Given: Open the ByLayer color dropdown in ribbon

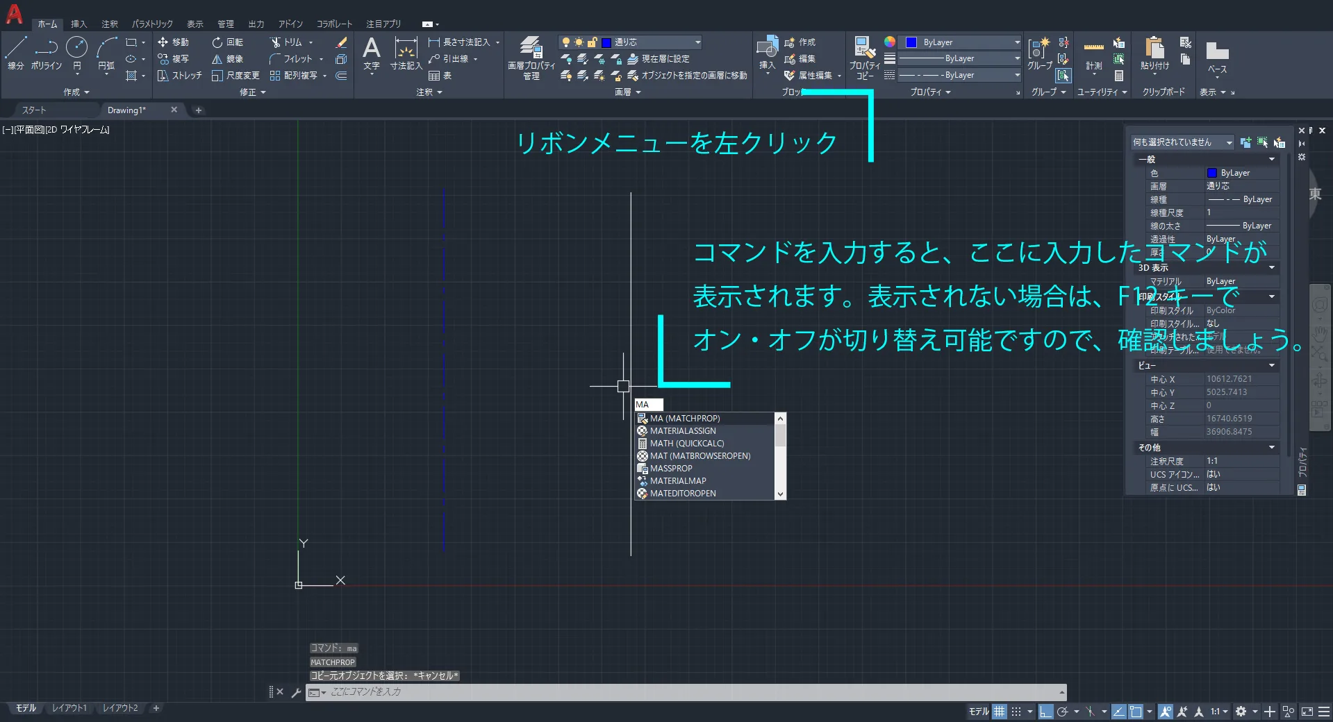Looking at the screenshot, I should click(x=1016, y=42).
